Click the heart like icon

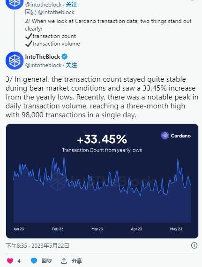[10, 261]
